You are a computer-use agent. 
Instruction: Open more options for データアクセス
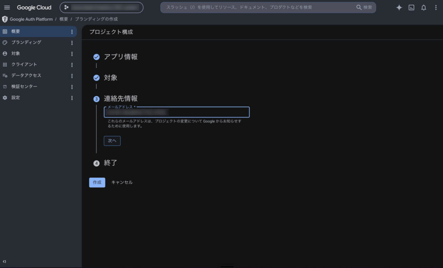(x=72, y=76)
